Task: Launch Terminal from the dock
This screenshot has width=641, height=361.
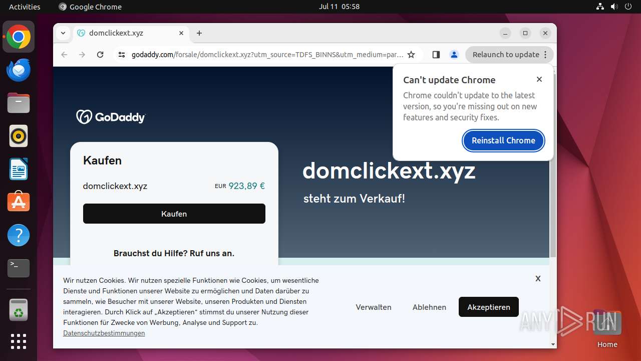Action: click(x=19, y=268)
